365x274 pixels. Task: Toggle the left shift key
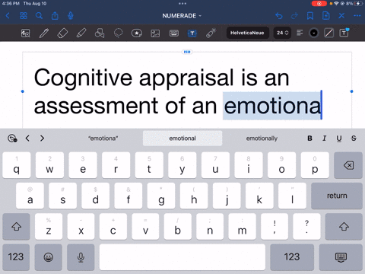(x=17, y=227)
